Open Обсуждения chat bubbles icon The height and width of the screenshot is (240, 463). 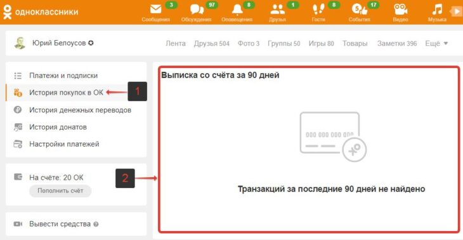click(197, 10)
